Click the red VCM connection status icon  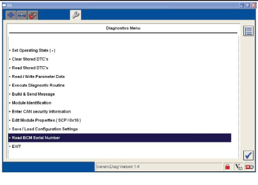249,167
